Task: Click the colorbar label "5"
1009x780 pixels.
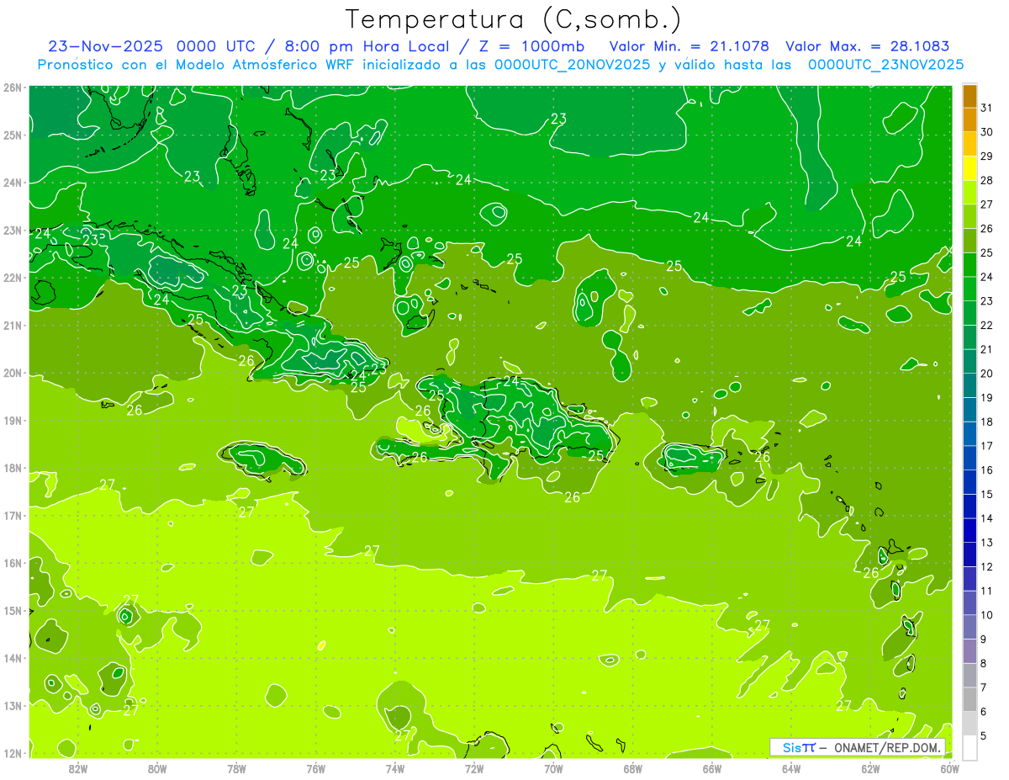Action: (x=984, y=735)
